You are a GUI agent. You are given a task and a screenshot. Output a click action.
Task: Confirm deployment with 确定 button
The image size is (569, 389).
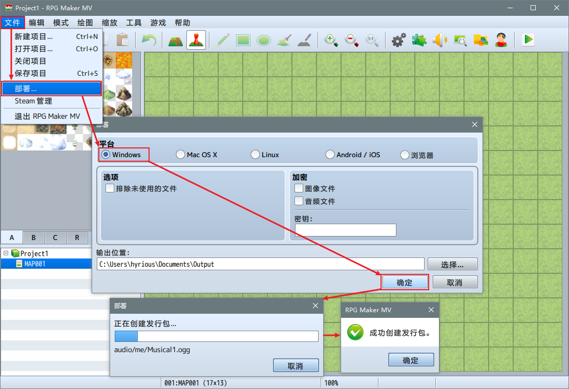coord(405,282)
